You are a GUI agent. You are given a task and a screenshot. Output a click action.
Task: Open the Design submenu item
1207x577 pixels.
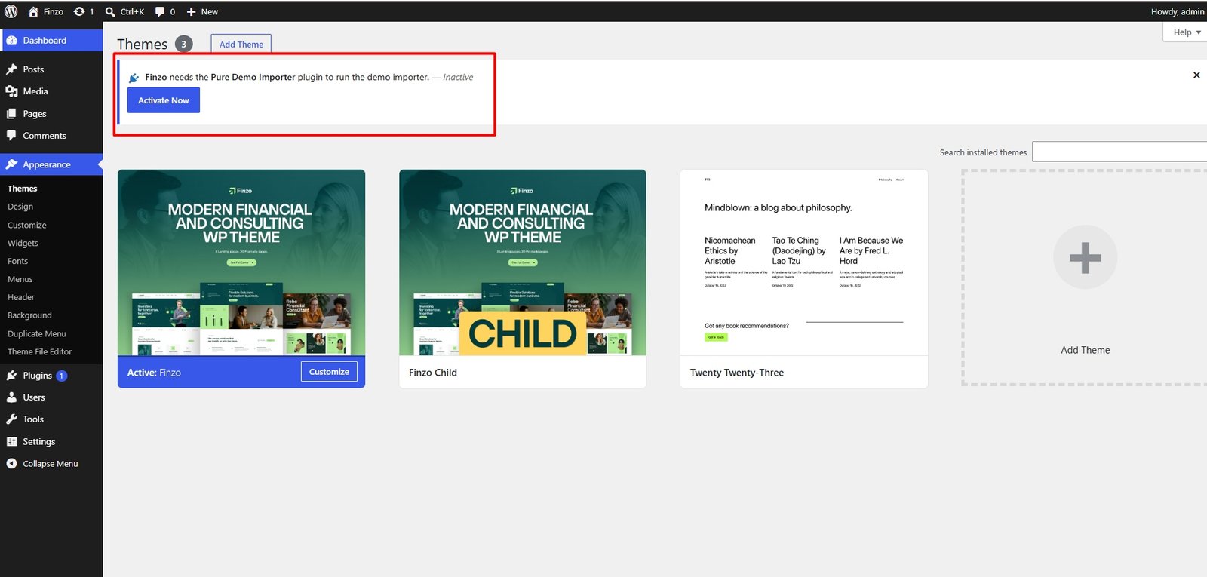click(x=20, y=207)
